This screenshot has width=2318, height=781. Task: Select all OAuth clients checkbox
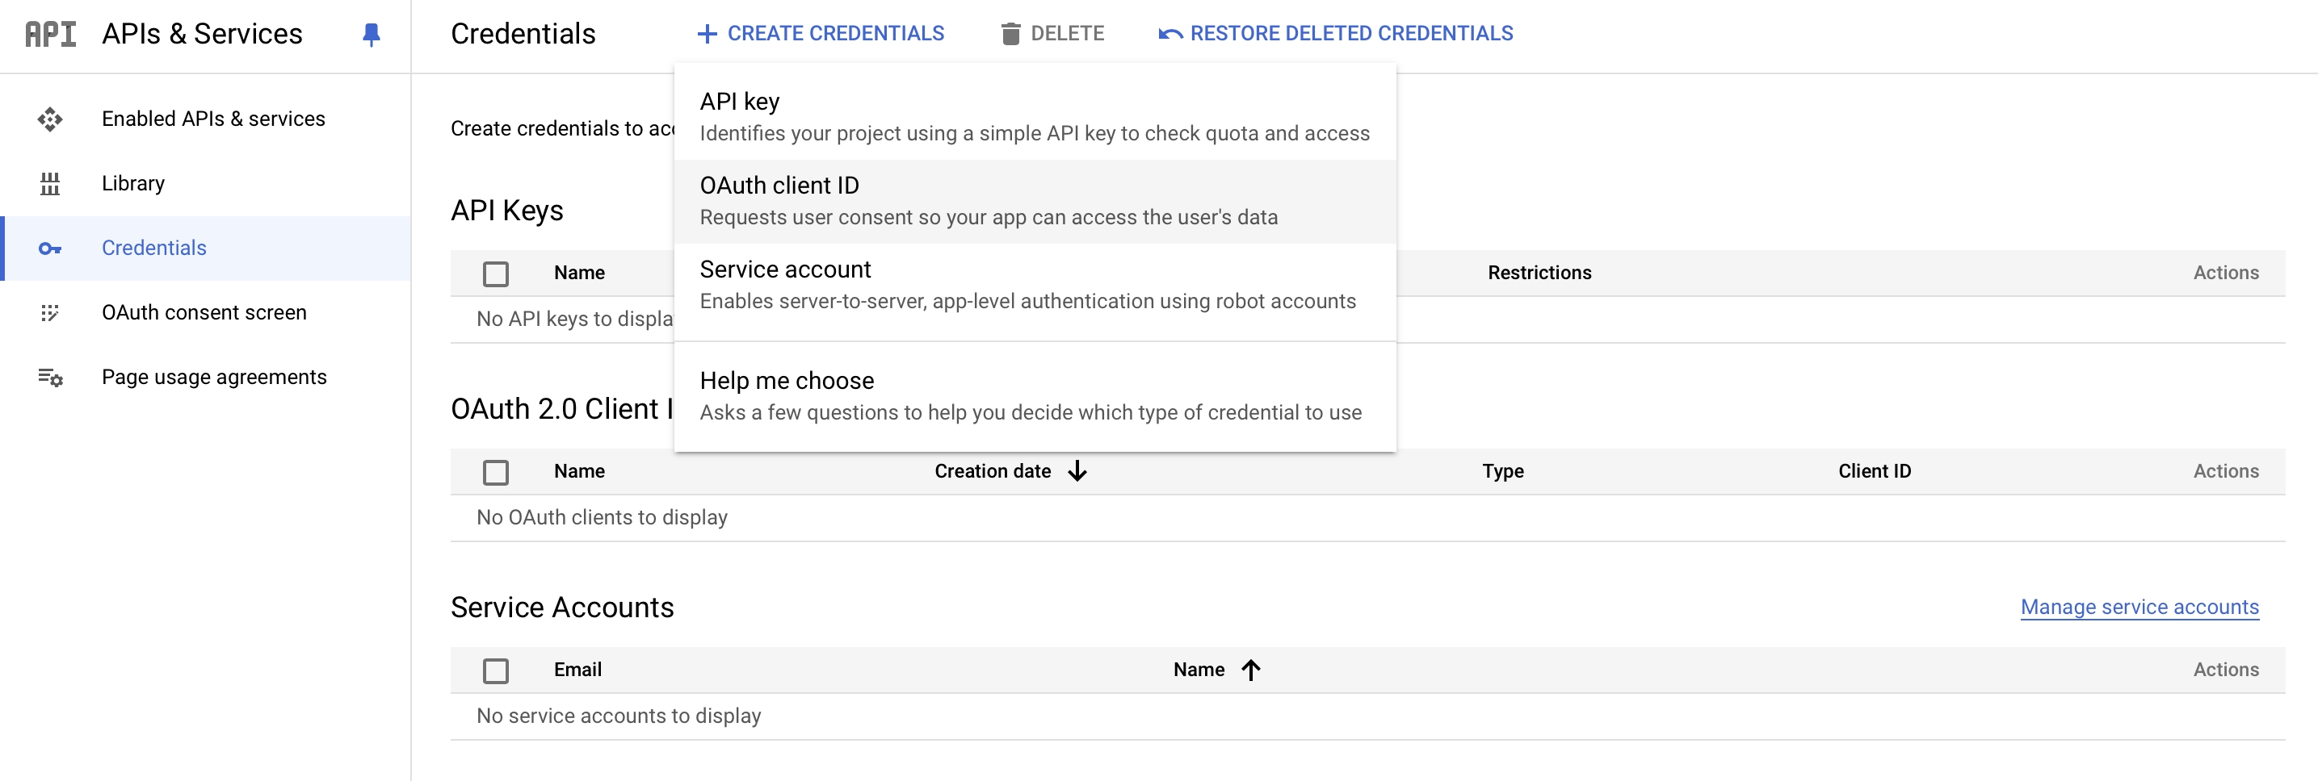click(x=496, y=472)
